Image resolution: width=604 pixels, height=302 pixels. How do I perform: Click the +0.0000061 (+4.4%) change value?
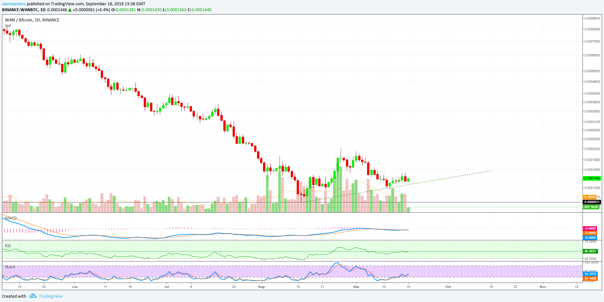(x=91, y=10)
